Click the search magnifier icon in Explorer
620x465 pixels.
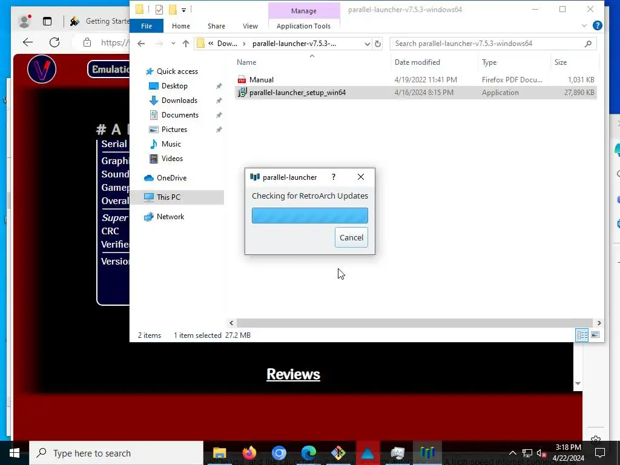(588, 44)
